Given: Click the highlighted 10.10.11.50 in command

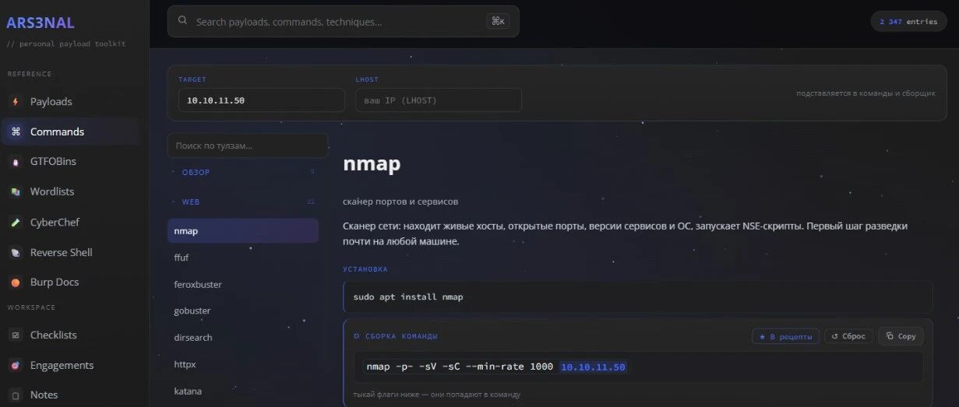Looking at the screenshot, I should 593,367.
